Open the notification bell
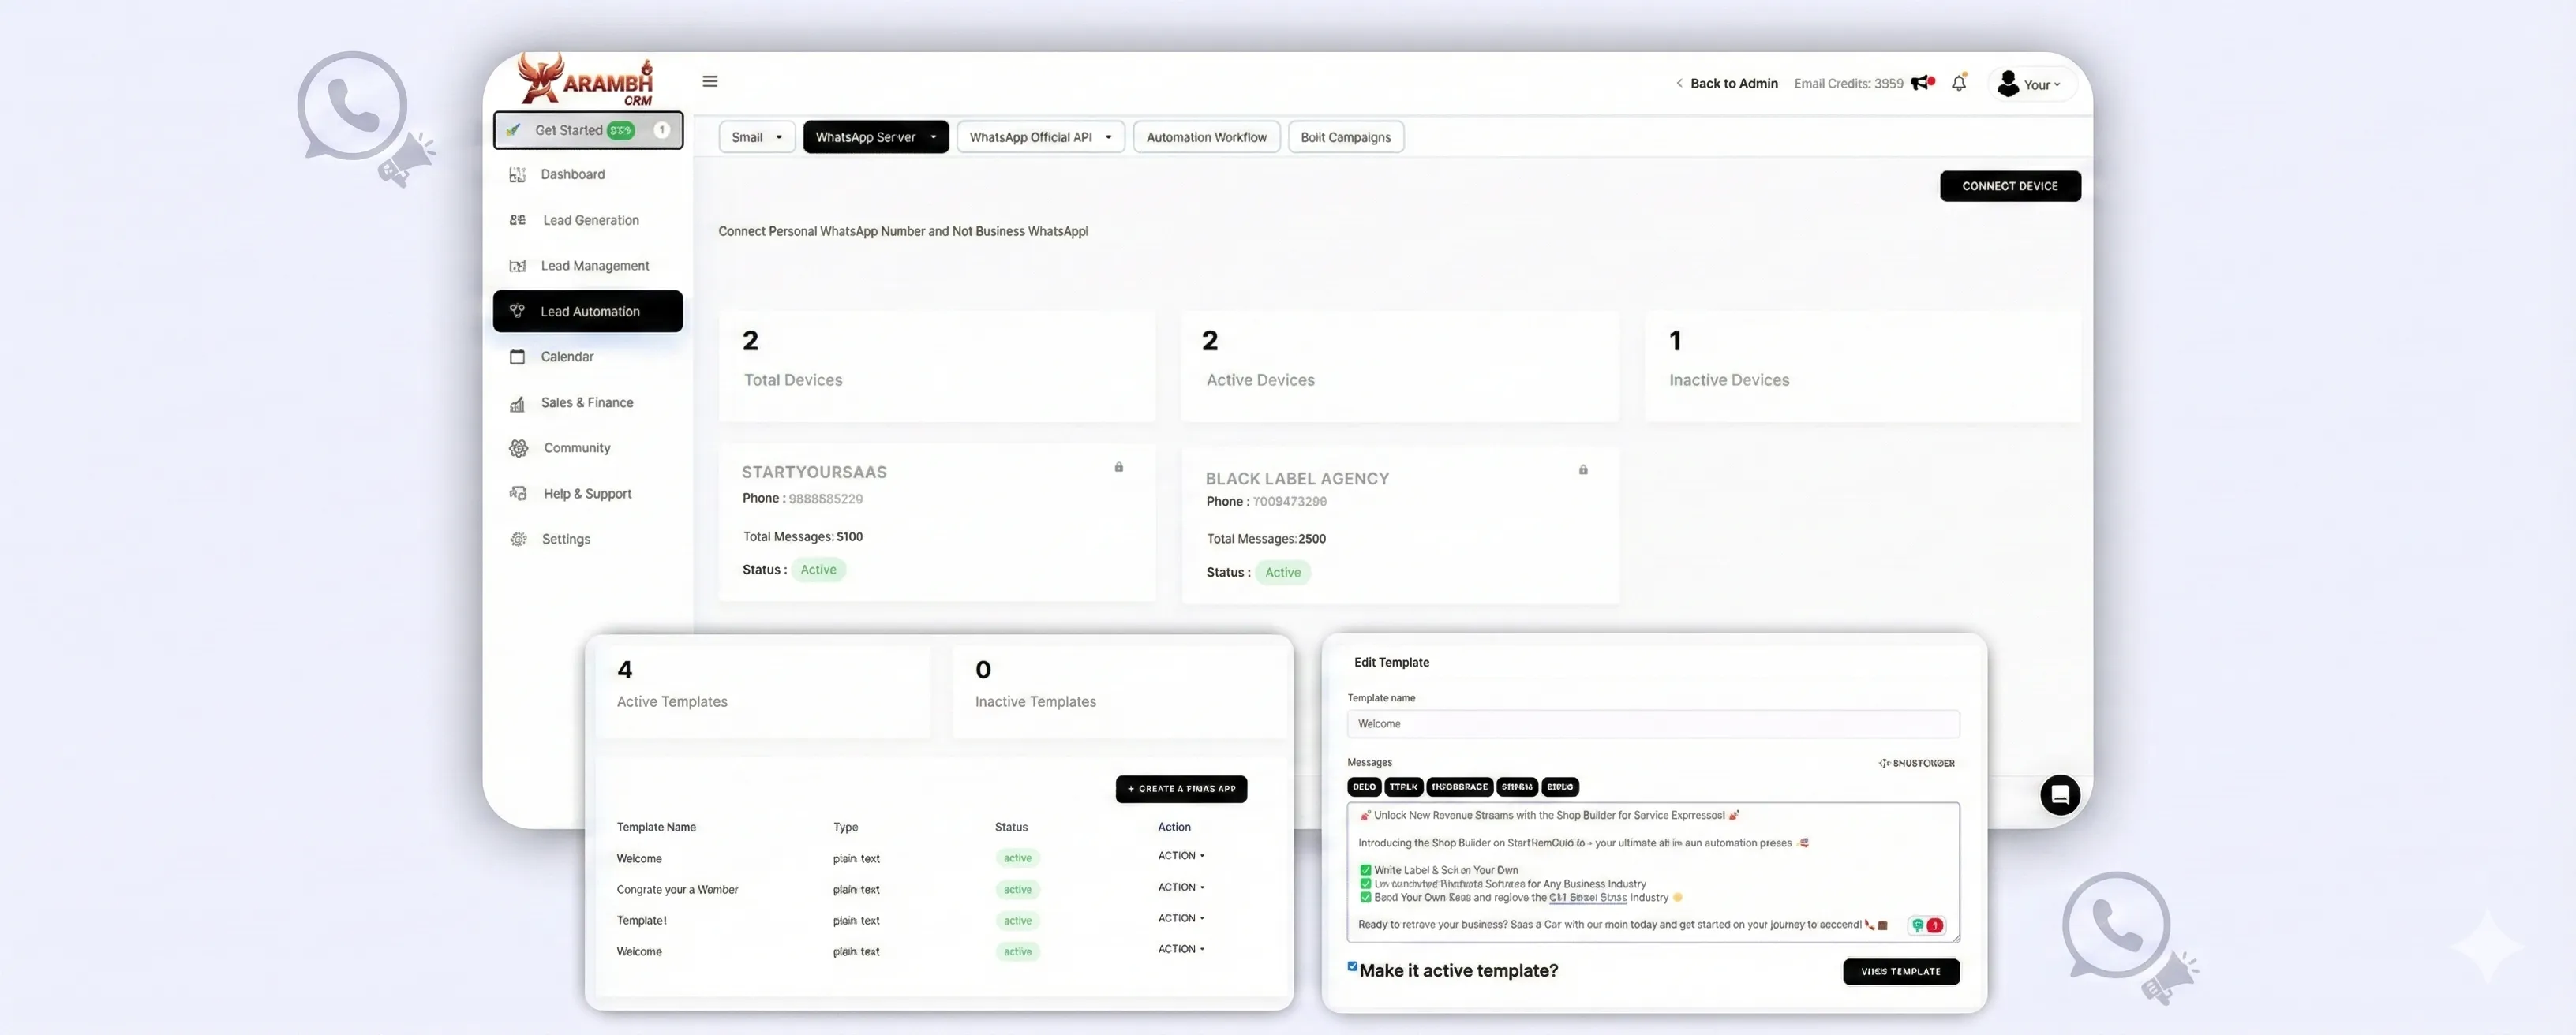2576x1035 pixels. [x=1958, y=84]
